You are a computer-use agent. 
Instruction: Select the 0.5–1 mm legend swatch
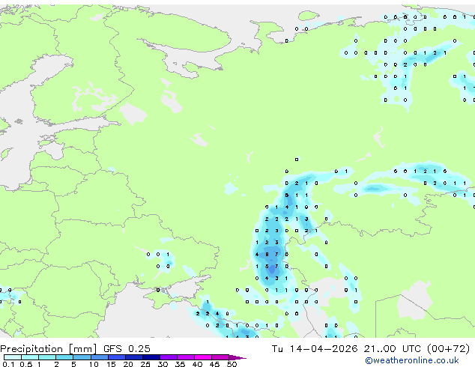[x=30, y=357]
